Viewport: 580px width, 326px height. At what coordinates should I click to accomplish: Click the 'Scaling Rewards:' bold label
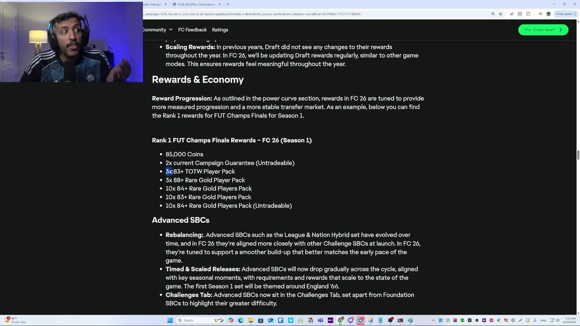tap(190, 47)
